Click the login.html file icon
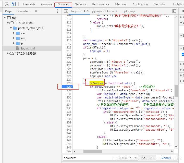Screen dimensions: 184x163 18,48
